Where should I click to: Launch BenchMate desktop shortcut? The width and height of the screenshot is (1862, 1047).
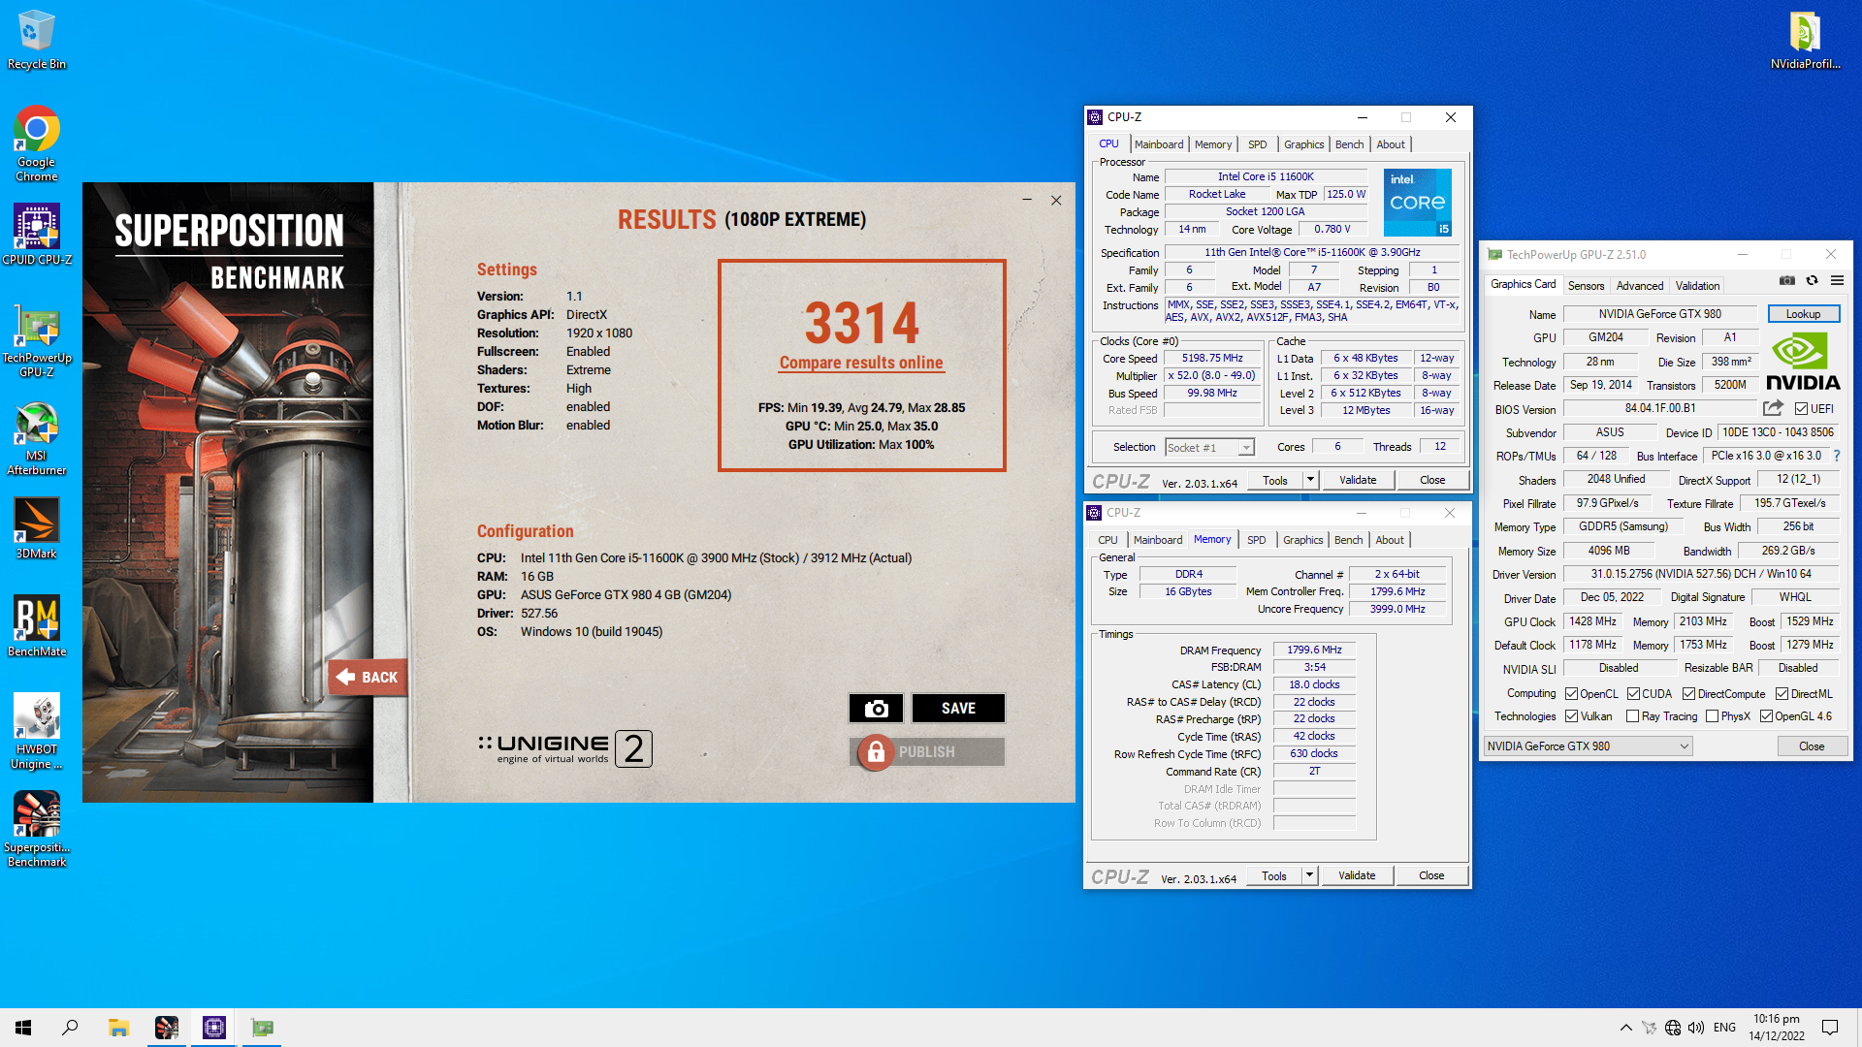[36, 625]
